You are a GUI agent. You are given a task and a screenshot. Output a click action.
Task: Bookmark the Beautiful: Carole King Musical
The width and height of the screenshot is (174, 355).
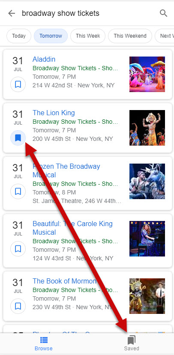pos(18,249)
